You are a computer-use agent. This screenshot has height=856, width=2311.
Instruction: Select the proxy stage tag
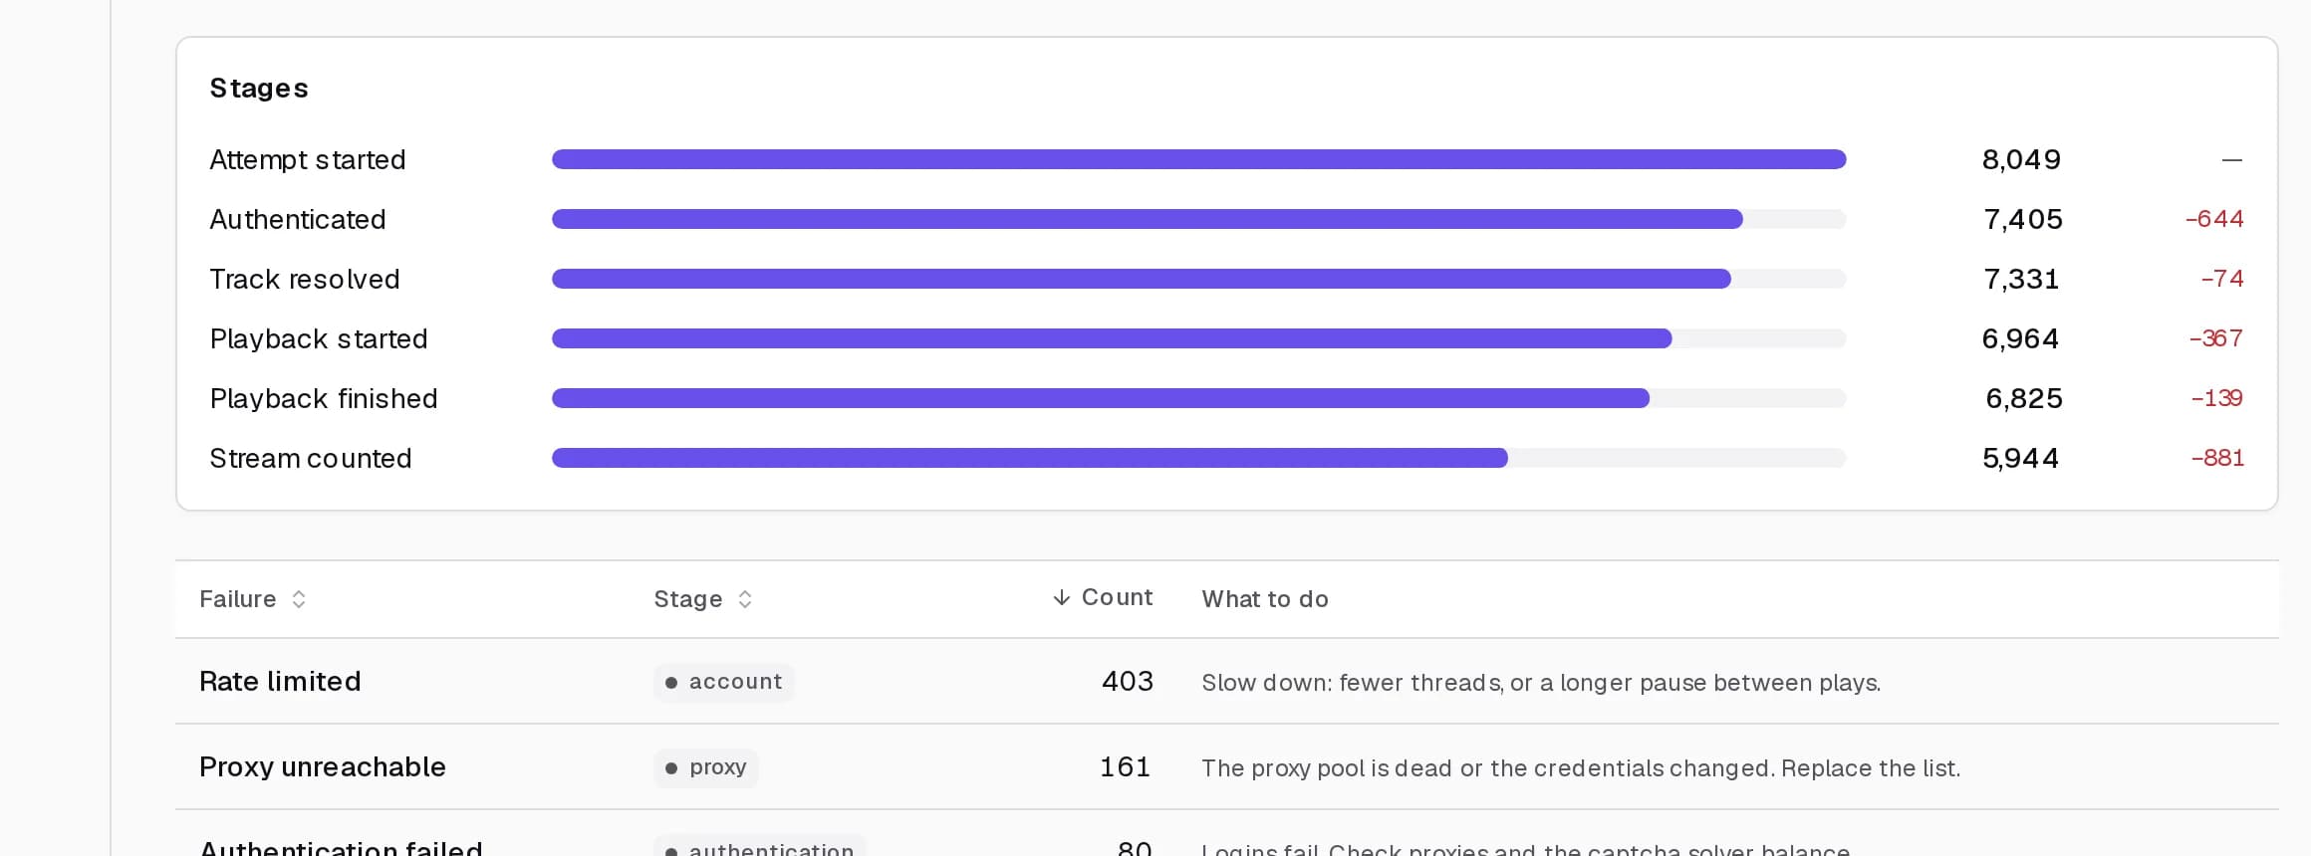[x=706, y=767]
